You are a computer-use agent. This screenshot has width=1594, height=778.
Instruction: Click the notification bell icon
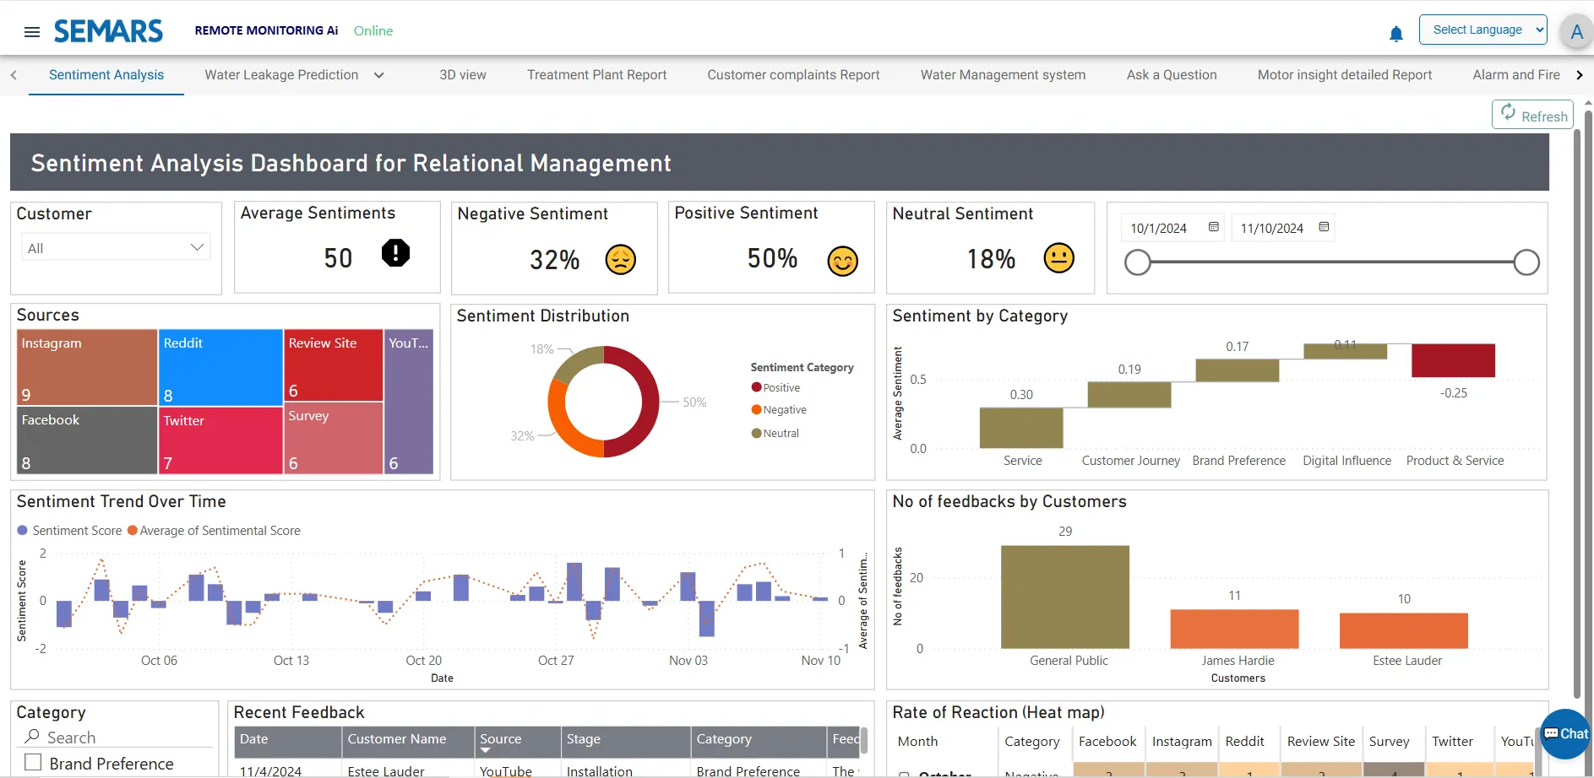tap(1395, 34)
